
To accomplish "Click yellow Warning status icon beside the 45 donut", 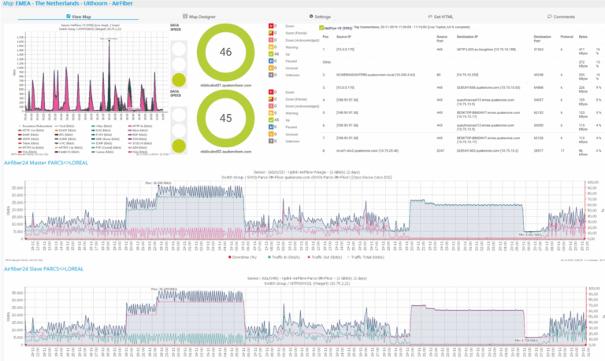I will (x=271, y=113).
